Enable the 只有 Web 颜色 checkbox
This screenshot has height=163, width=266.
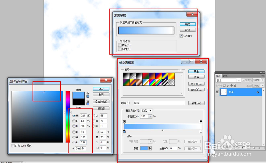[13, 145]
